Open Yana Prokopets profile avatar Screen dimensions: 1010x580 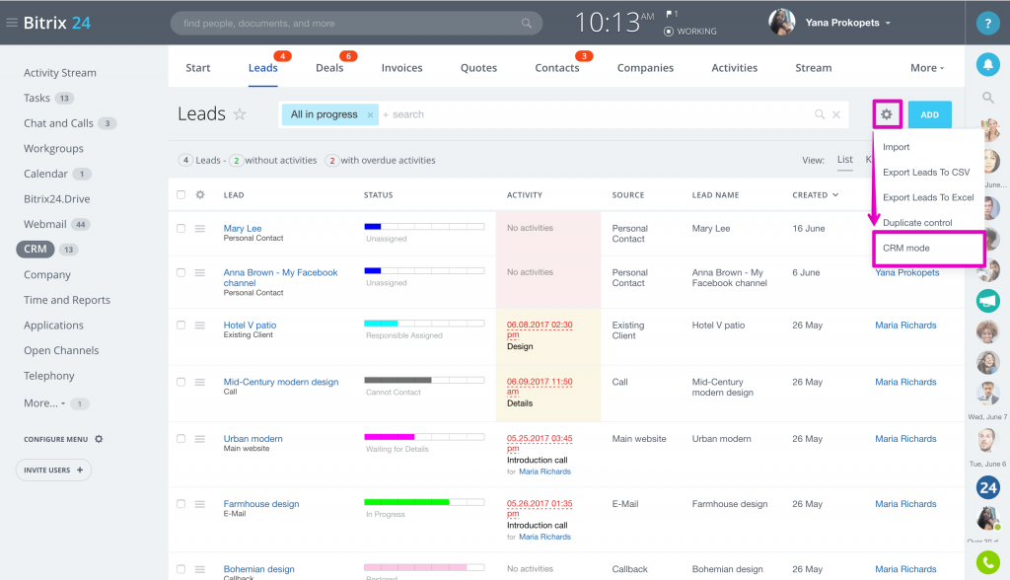781,23
